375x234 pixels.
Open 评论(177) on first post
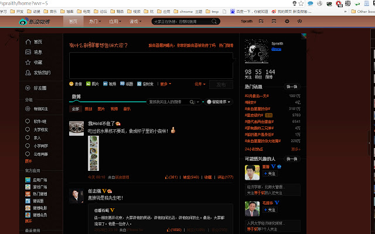[225, 177]
